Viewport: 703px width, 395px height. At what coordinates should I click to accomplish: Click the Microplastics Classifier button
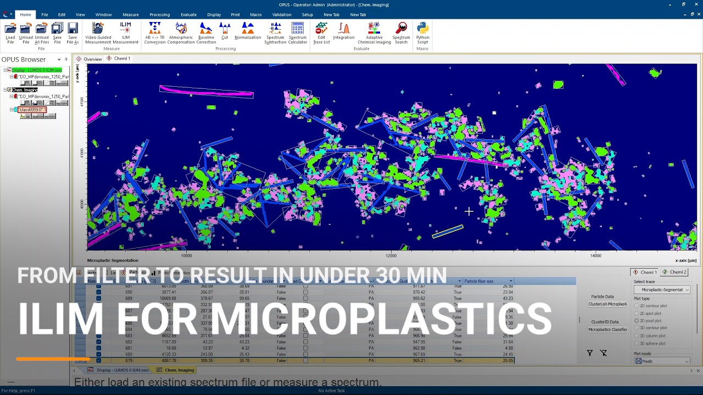click(x=607, y=330)
